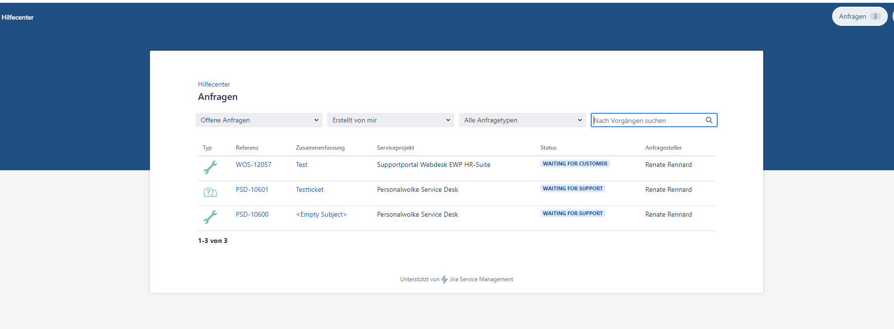Click the Anfragen count badge showing 3
894x329 pixels.
coord(875,16)
